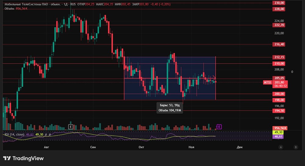Viewport: 305px width, 166px height.
Task: Click the ОТКР 204,25 open value
Action: [86, 4]
